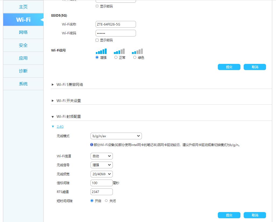Screen dimensions: 276x222
Task: Switch to the 系统 system tab
Action: click(x=23, y=84)
